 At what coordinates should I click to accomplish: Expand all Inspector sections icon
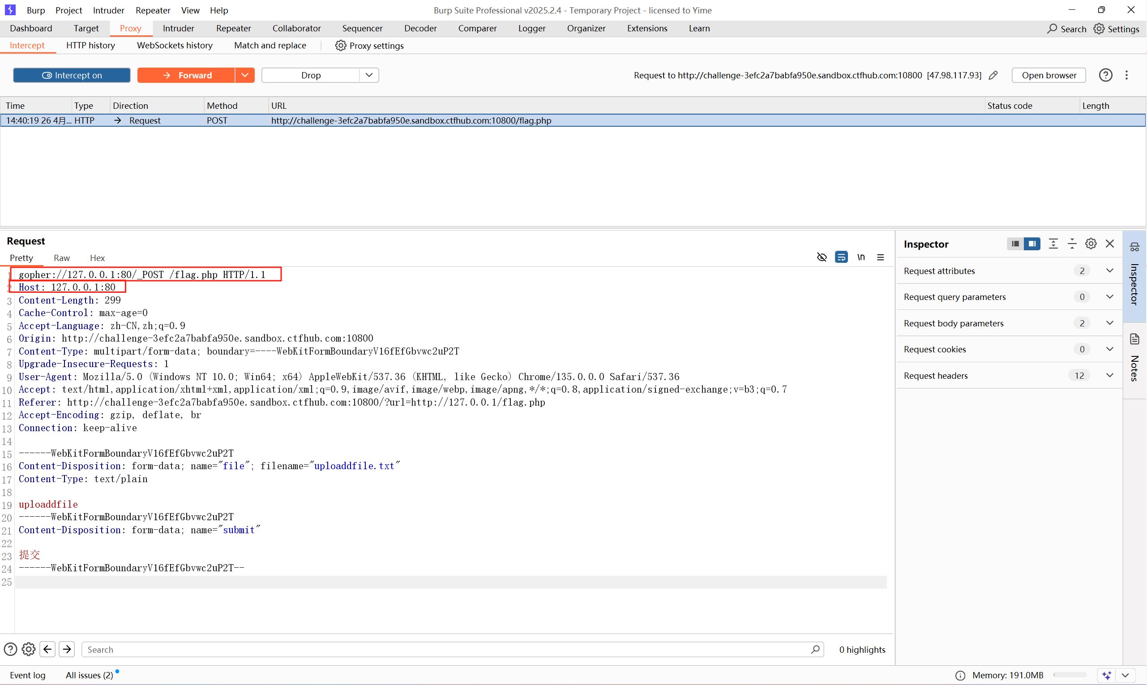[x=1053, y=244]
